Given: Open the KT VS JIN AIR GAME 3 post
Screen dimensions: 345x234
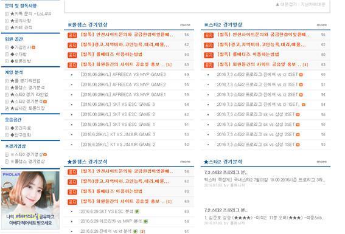Looking at the screenshot, I should tap(118, 134).
